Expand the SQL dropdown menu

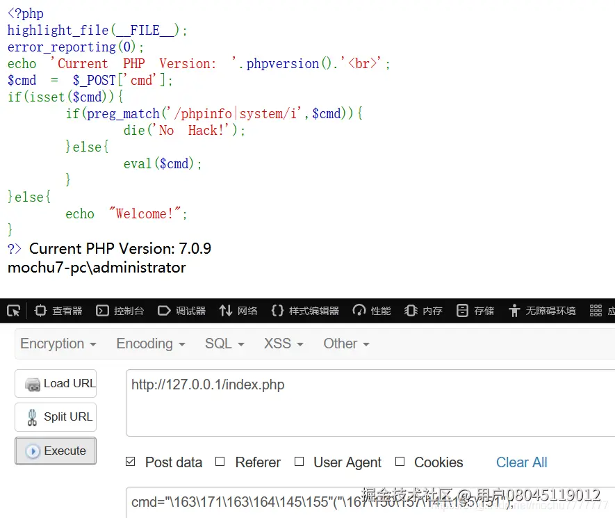(224, 343)
